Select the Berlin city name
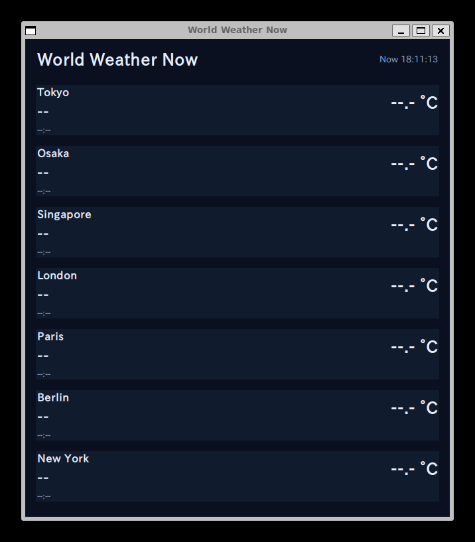Viewport: 475px width, 542px height. point(53,397)
